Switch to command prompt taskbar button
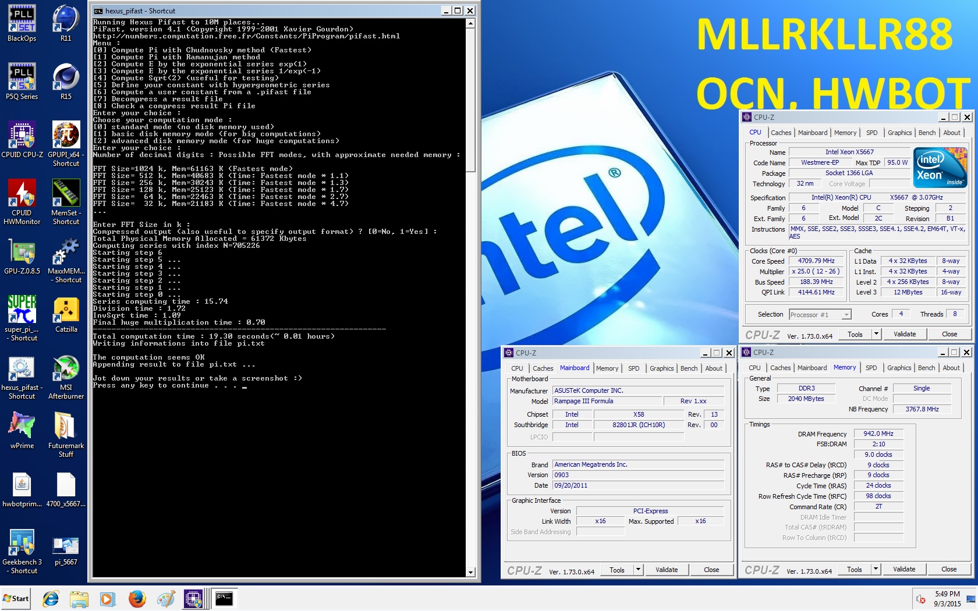This screenshot has height=611, width=978. [224, 598]
